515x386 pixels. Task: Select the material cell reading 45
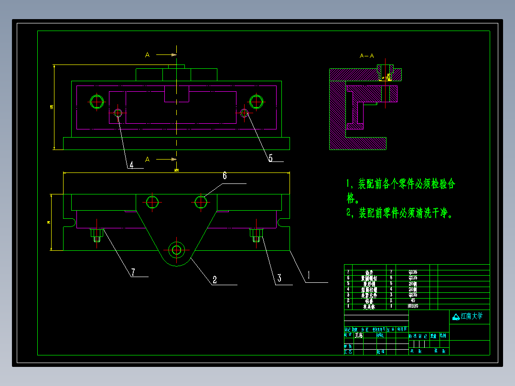tap(413, 300)
